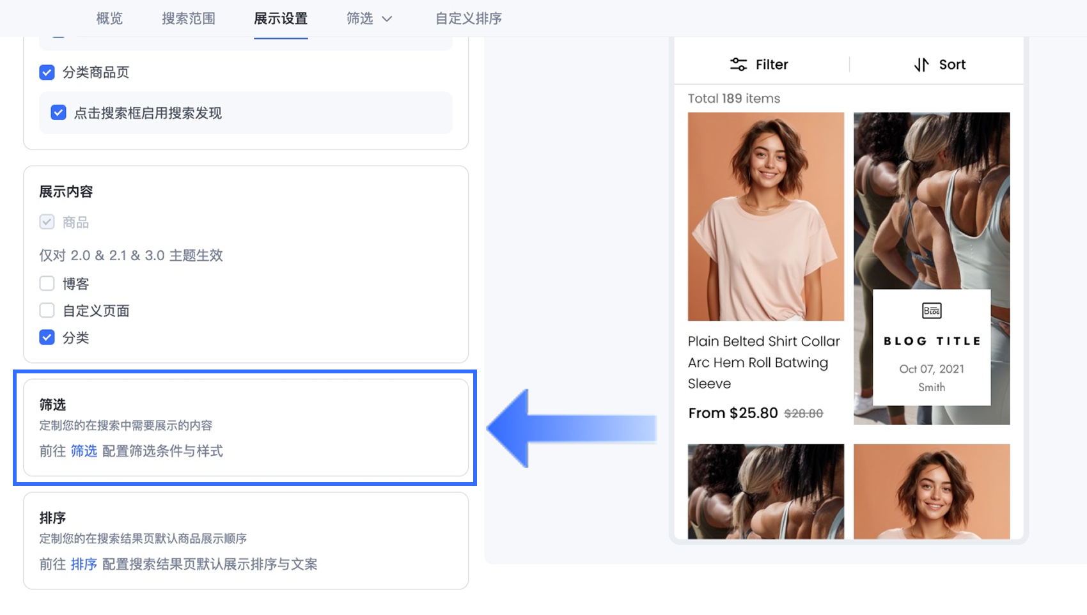1087x615 pixels.
Task: Click the Filter button label in preview
Action: 772,65
